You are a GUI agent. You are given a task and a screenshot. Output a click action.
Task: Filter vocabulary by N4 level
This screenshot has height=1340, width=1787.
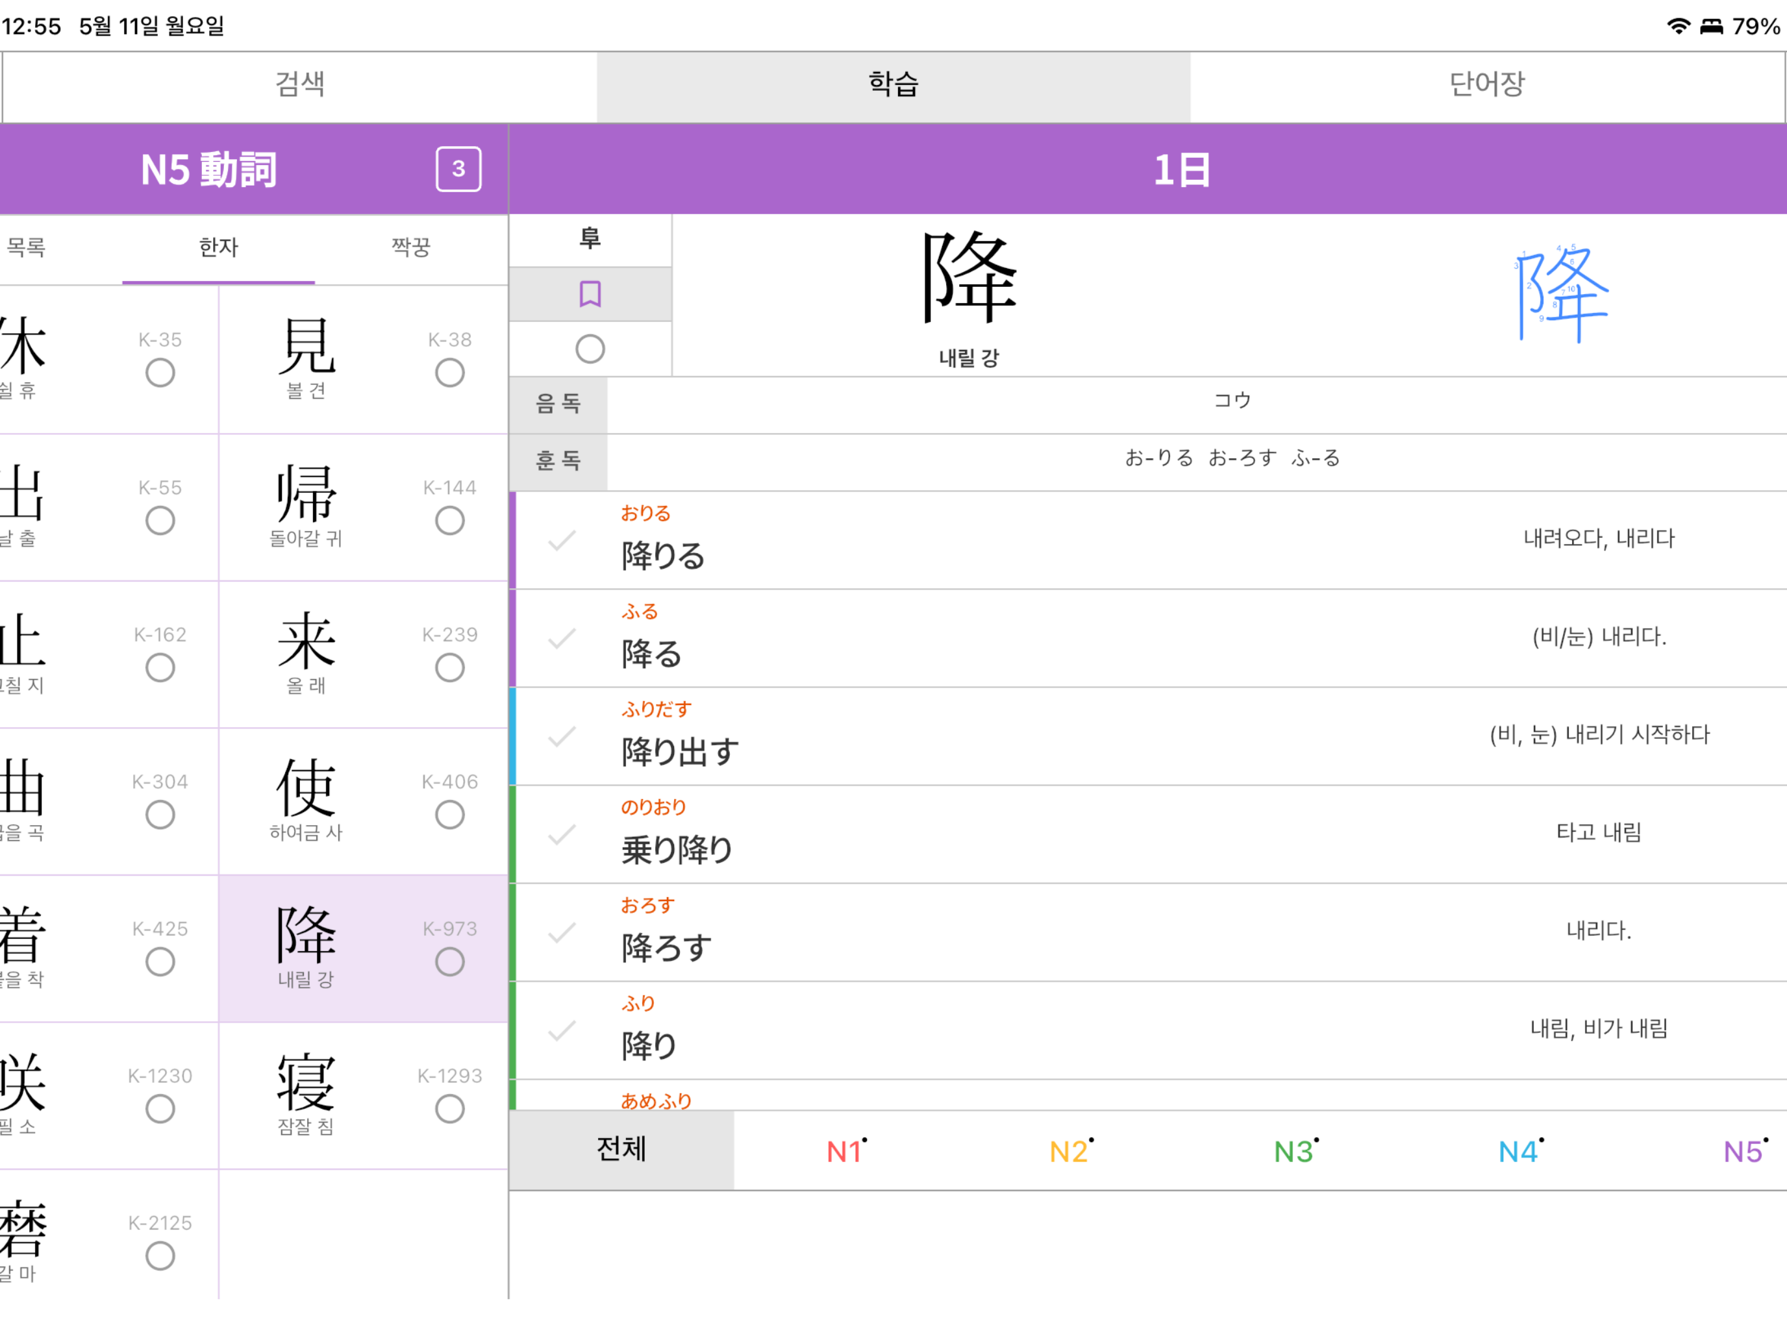[1519, 1151]
